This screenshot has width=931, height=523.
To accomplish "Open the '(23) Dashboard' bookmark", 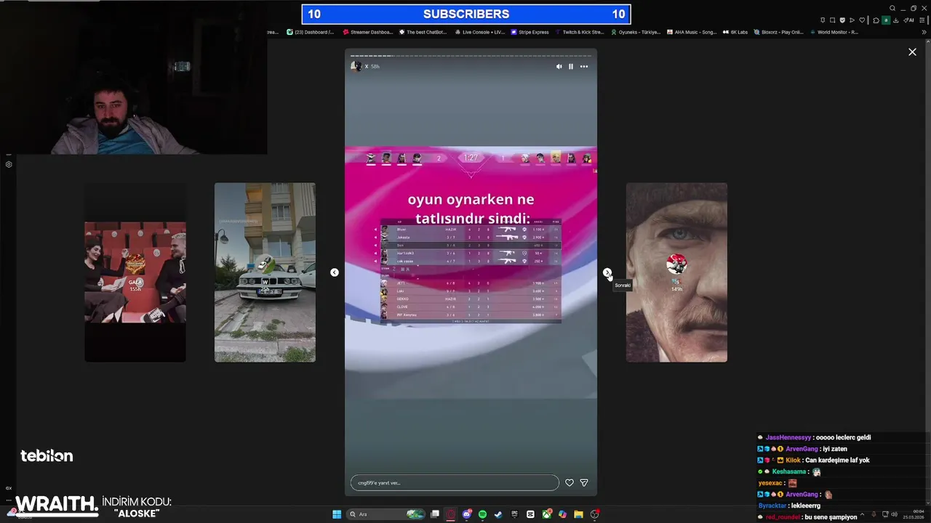I will [311, 32].
